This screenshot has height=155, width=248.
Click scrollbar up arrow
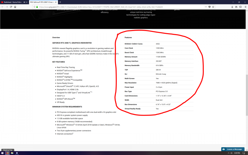[x=247, y=11]
